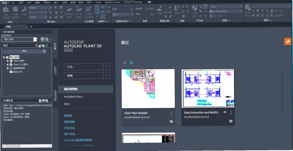This screenshot has height=151, width=293.
Task: Click the 新建 button
Action: [84, 75]
